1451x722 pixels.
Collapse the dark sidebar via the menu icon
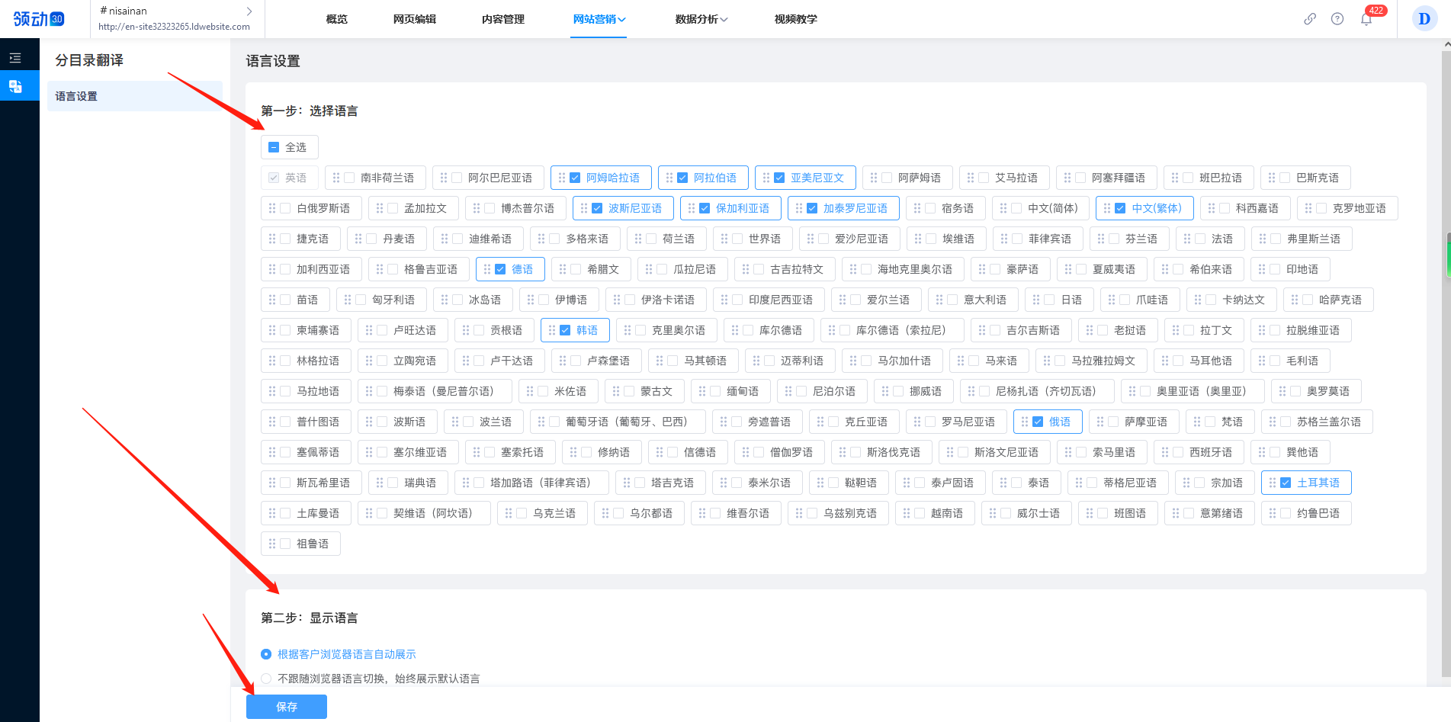pos(14,57)
